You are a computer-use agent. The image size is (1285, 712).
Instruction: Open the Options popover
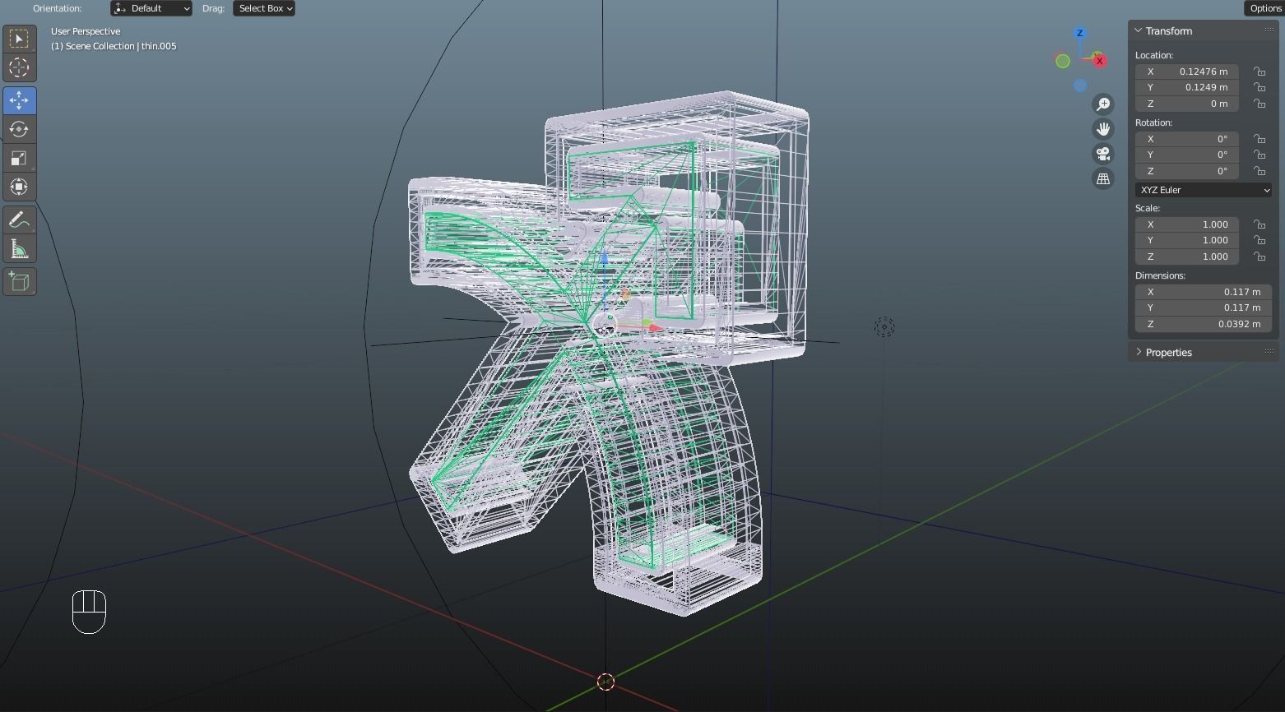point(1264,8)
